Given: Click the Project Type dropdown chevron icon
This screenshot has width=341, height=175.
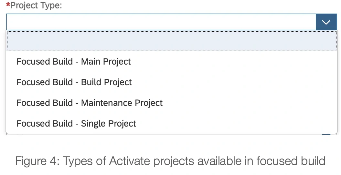Looking at the screenshot, I should pos(326,22).
